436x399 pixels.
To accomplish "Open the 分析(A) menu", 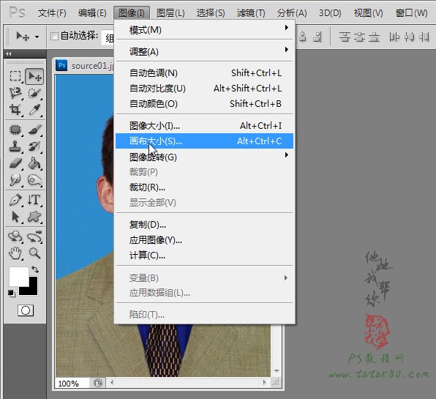I will pyautogui.click(x=292, y=12).
